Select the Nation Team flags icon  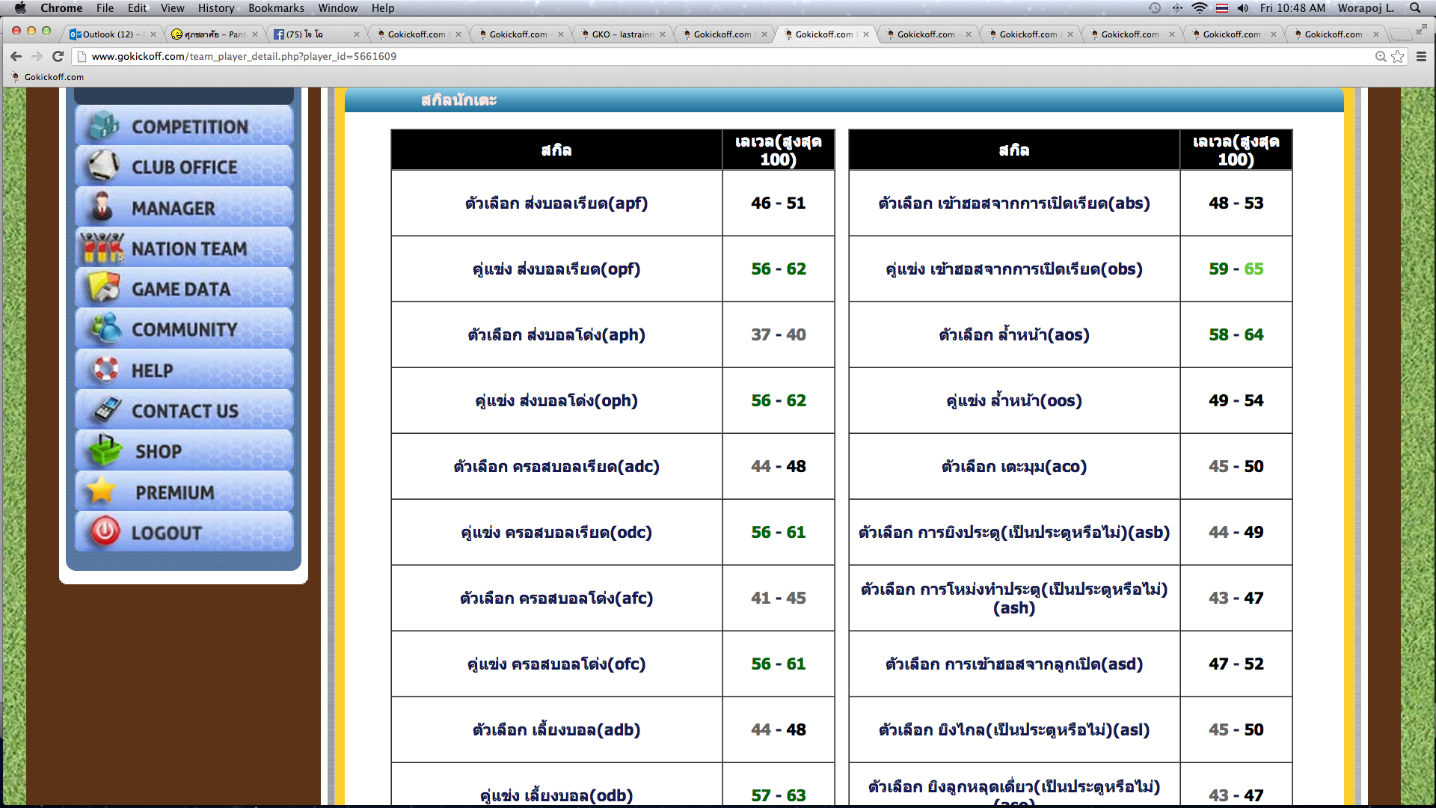pyautogui.click(x=102, y=248)
